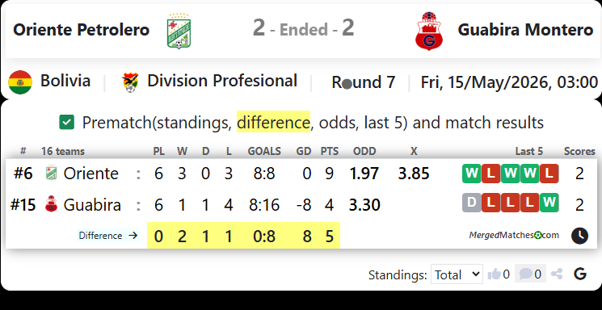The width and height of the screenshot is (602, 310).
Task: Open the Standings Total dropdown
Action: (457, 274)
